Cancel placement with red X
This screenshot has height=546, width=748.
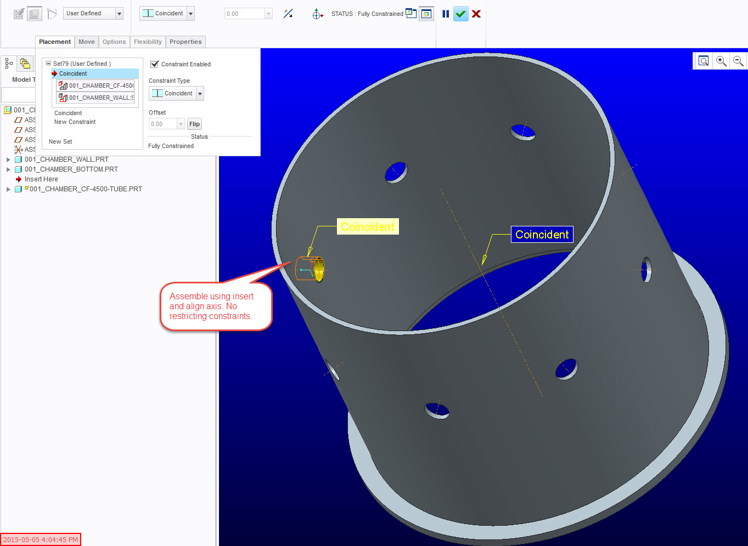point(476,14)
